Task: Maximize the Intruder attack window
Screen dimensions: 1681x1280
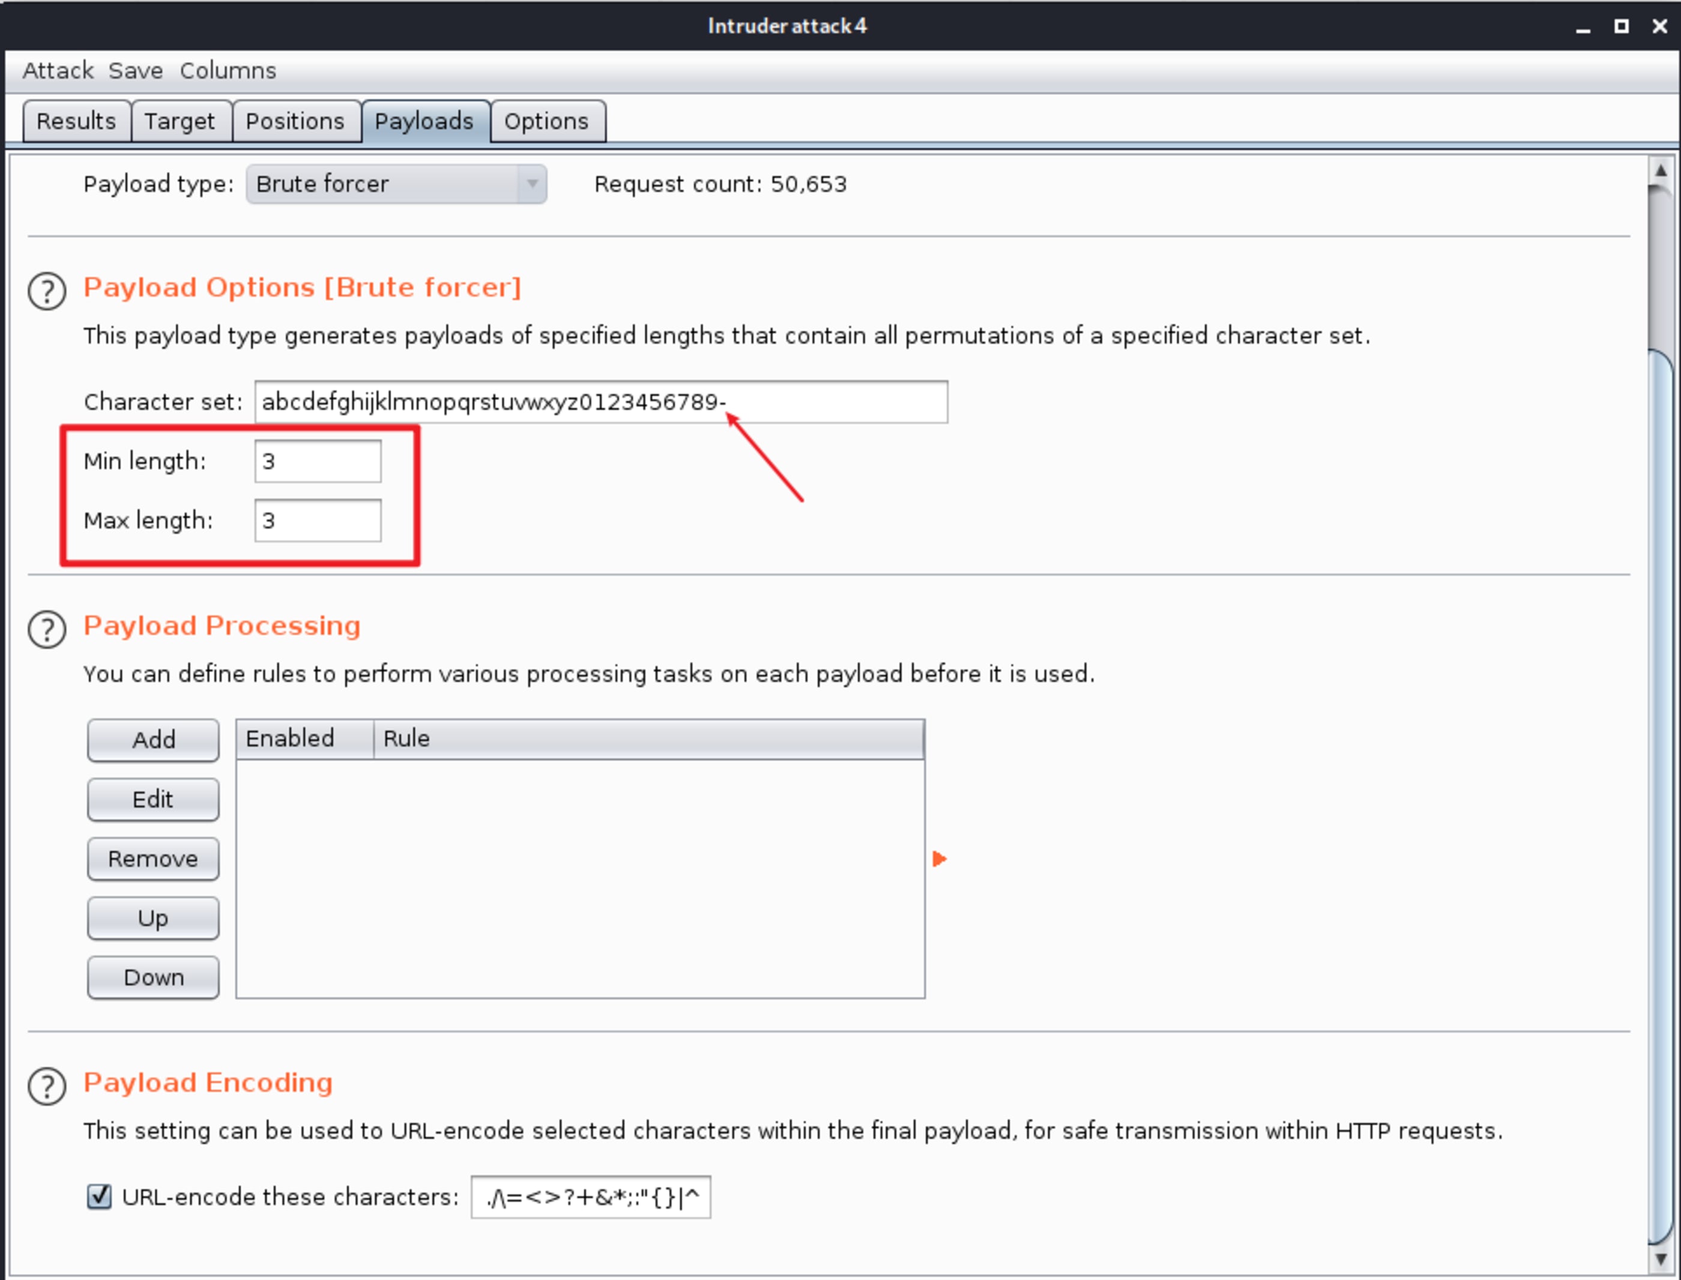Action: (1622, 26)
